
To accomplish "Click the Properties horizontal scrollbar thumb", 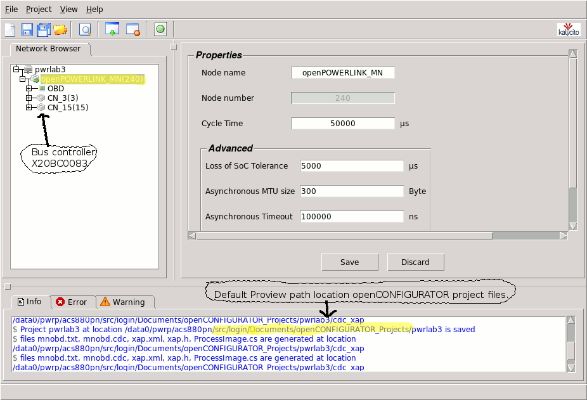I will coord(344,236).
